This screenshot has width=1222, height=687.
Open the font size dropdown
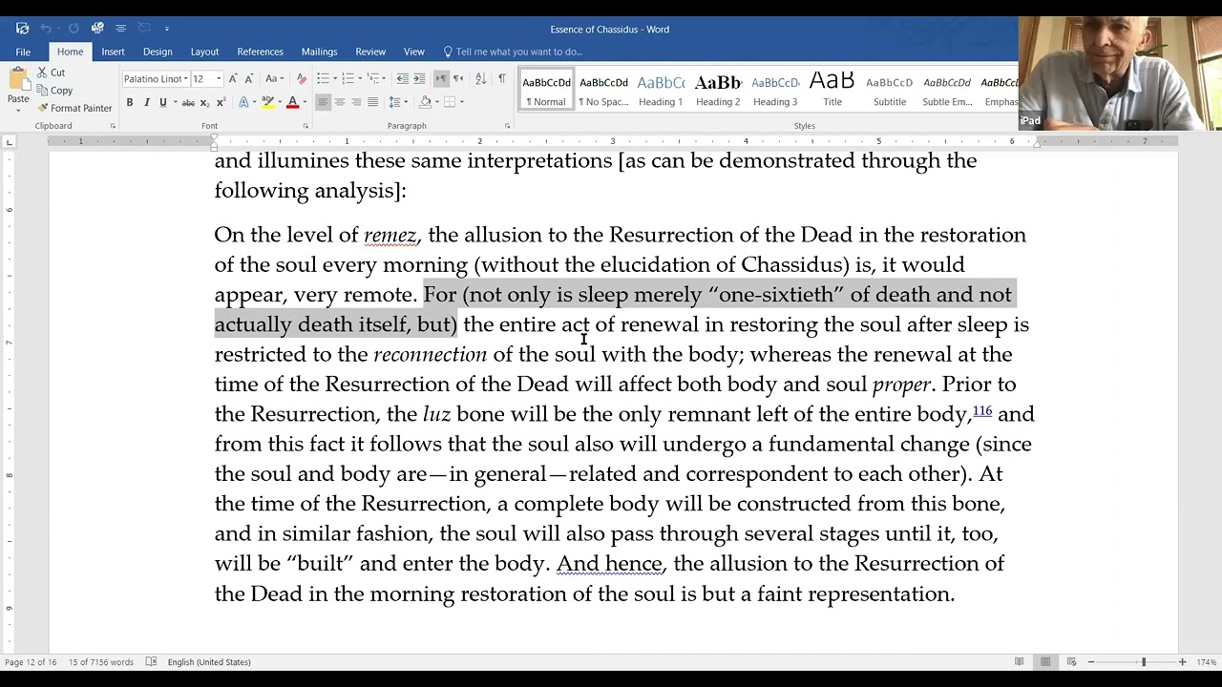point(219,78)
